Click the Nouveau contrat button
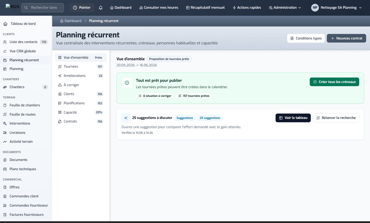 click(x=346, y=38)
